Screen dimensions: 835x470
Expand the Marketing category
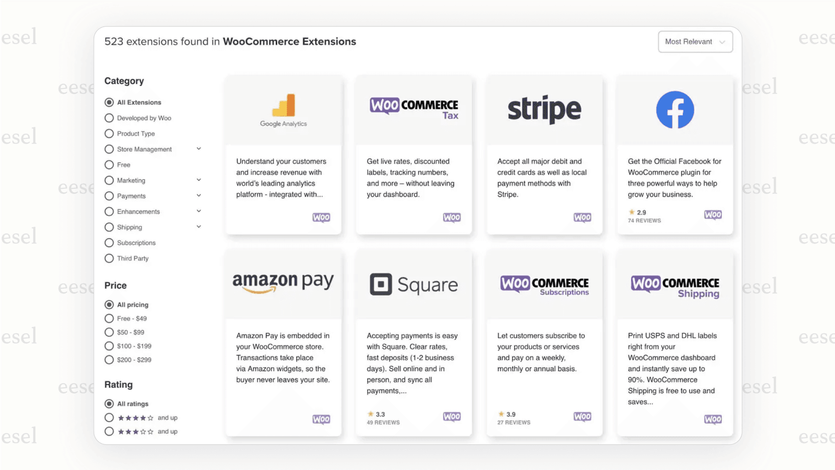tap(199, 180)
